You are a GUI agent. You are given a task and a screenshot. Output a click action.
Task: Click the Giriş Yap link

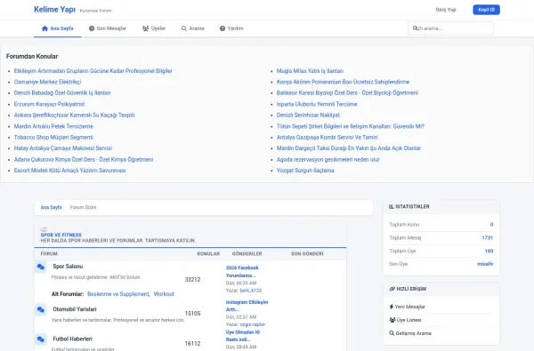click(x=446, y=10)
